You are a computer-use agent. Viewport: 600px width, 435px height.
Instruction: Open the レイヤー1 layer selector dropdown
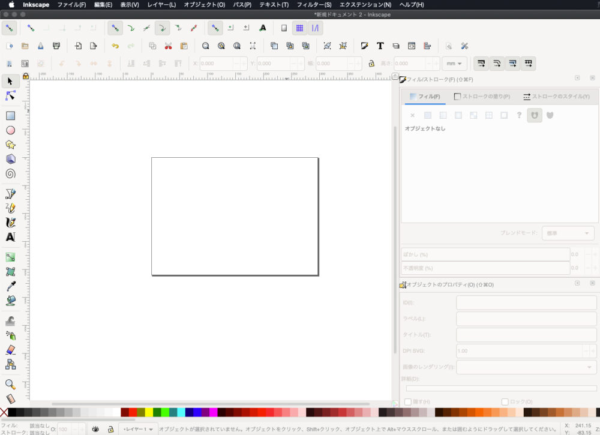137,429
